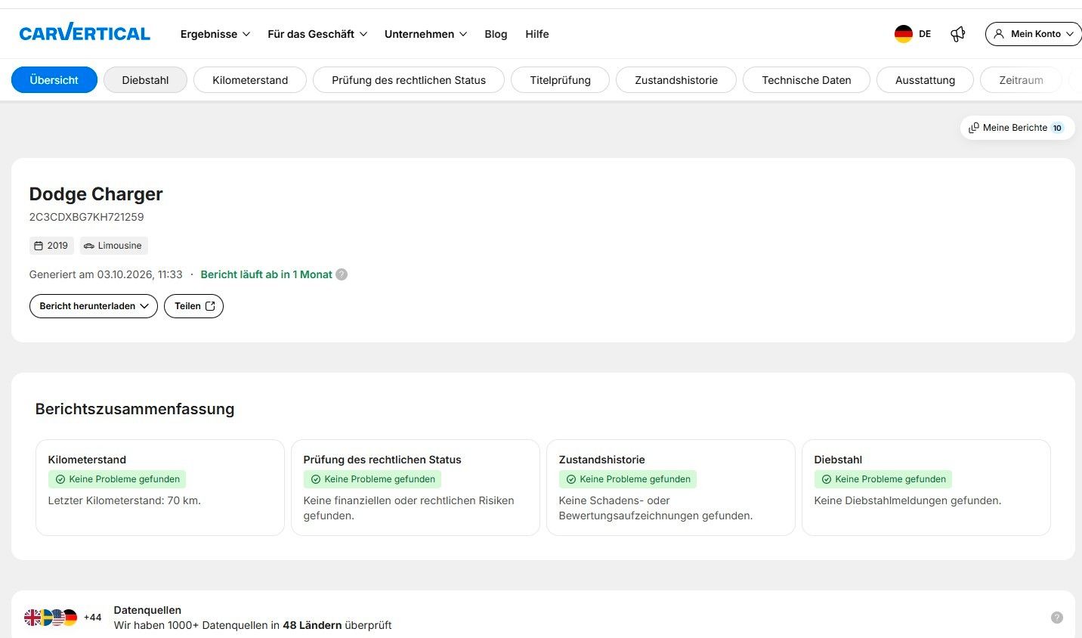Click the Teilen button
1082x638 pixels.
[193, 306]
